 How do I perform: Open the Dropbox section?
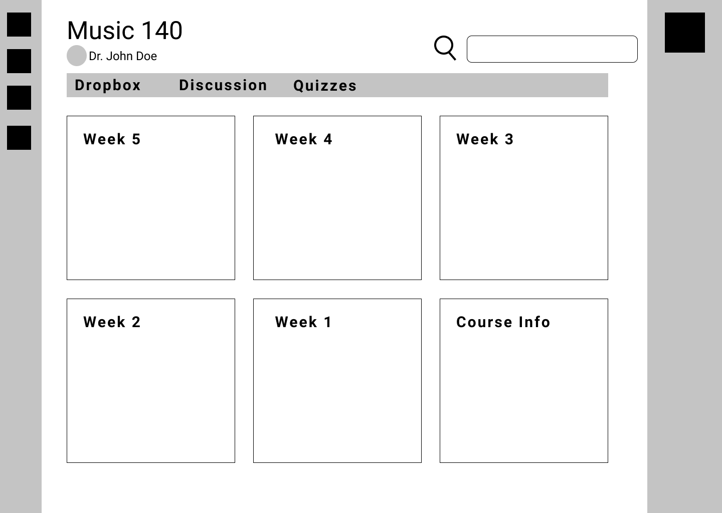tap(108, 85)
